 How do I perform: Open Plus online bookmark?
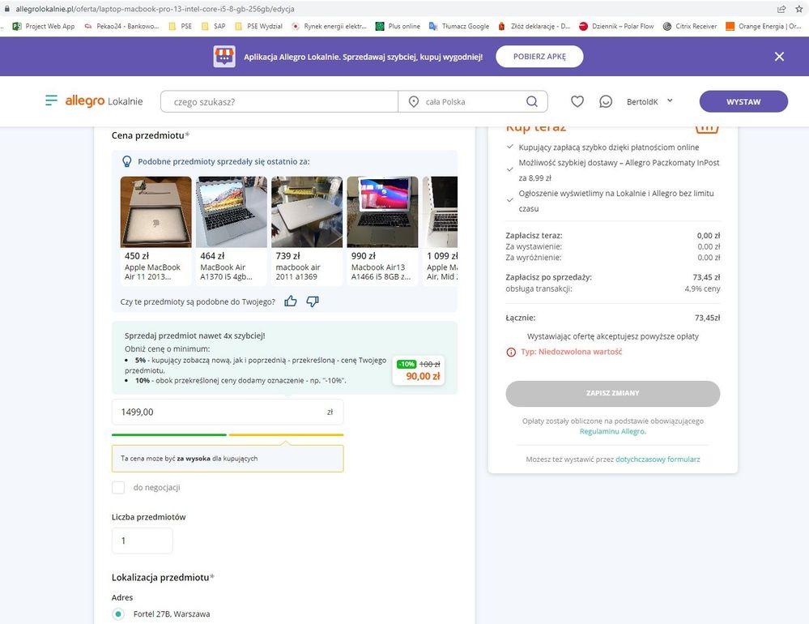tap(398, 26)
